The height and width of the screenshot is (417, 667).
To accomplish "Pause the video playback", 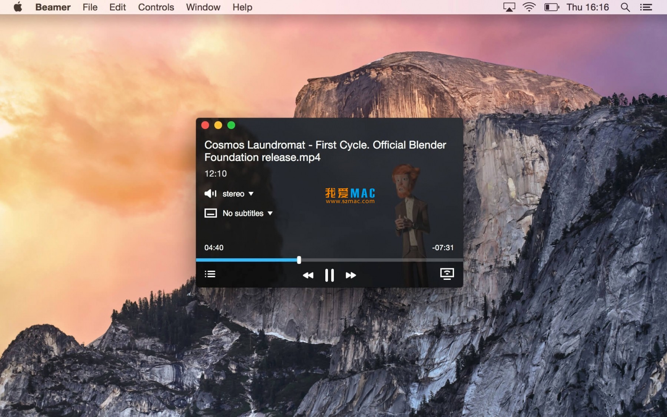I will [329, 275].
